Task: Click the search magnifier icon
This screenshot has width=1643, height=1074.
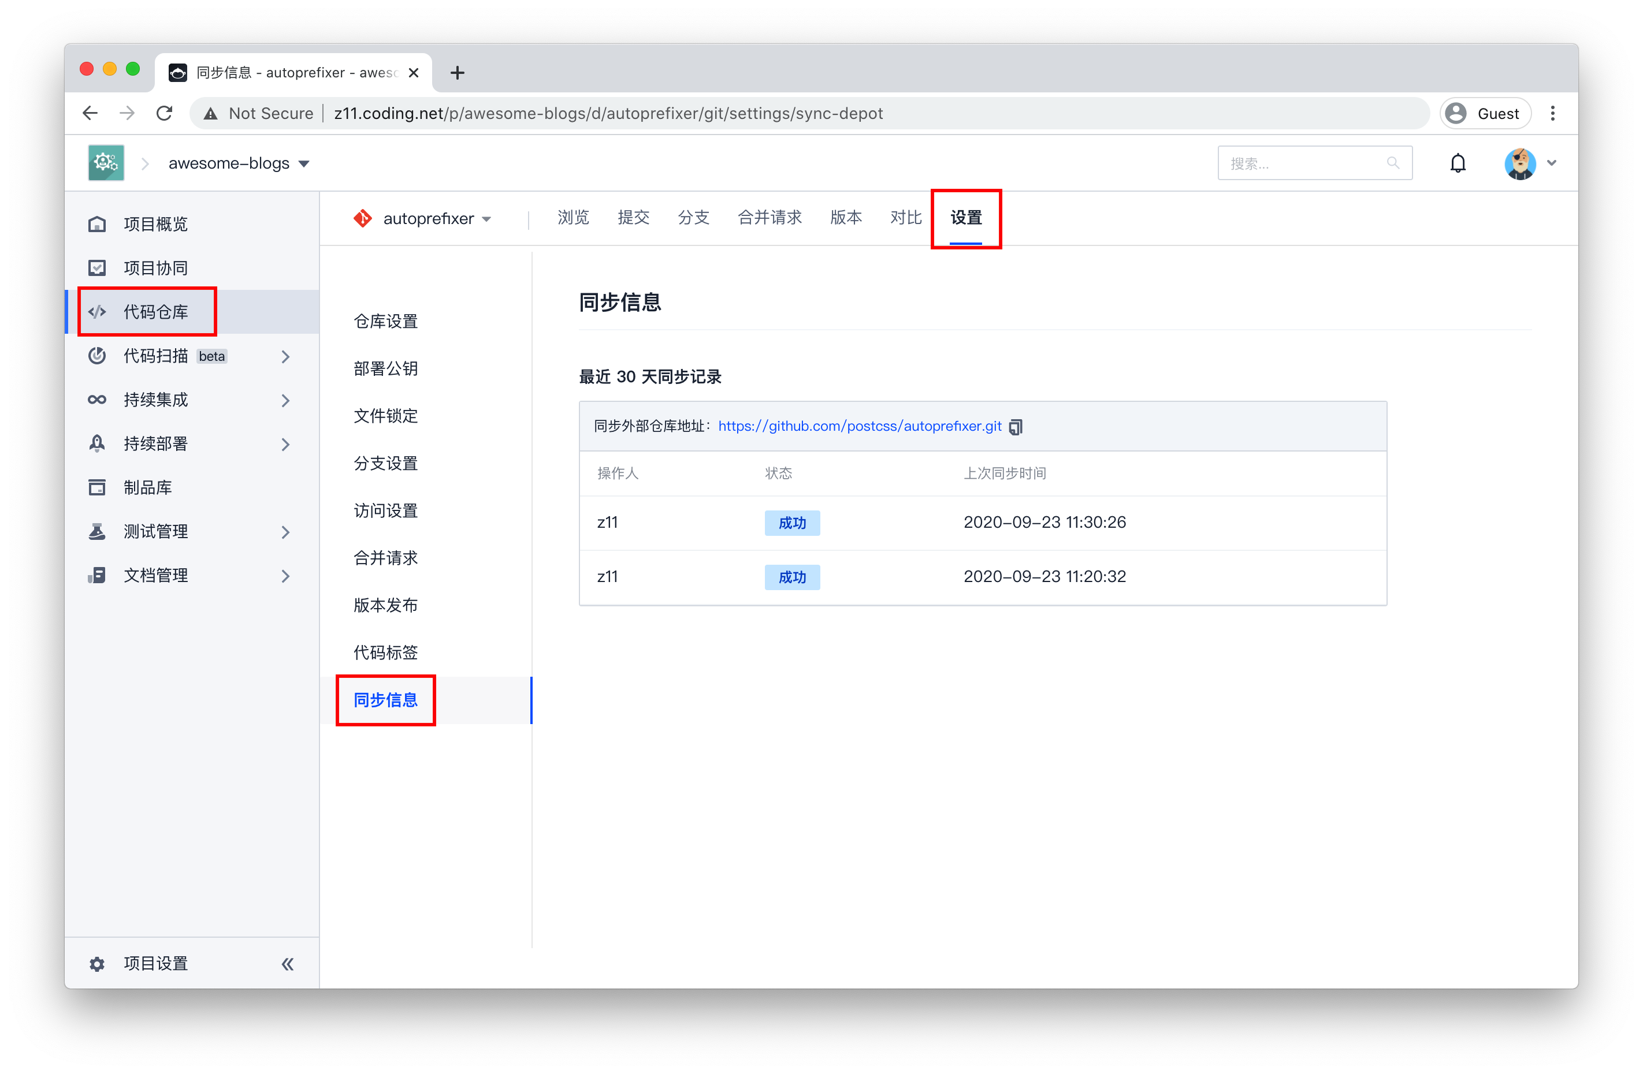Action: tap(1392, 163)
